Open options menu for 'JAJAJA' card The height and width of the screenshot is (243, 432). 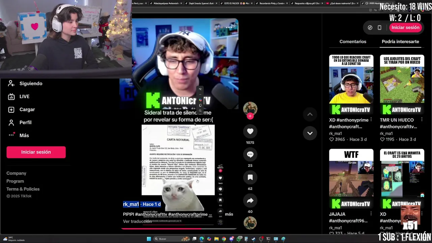(x=371, y=214)
